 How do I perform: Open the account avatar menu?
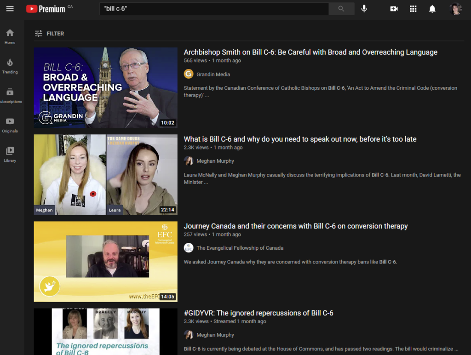point(456,9)
